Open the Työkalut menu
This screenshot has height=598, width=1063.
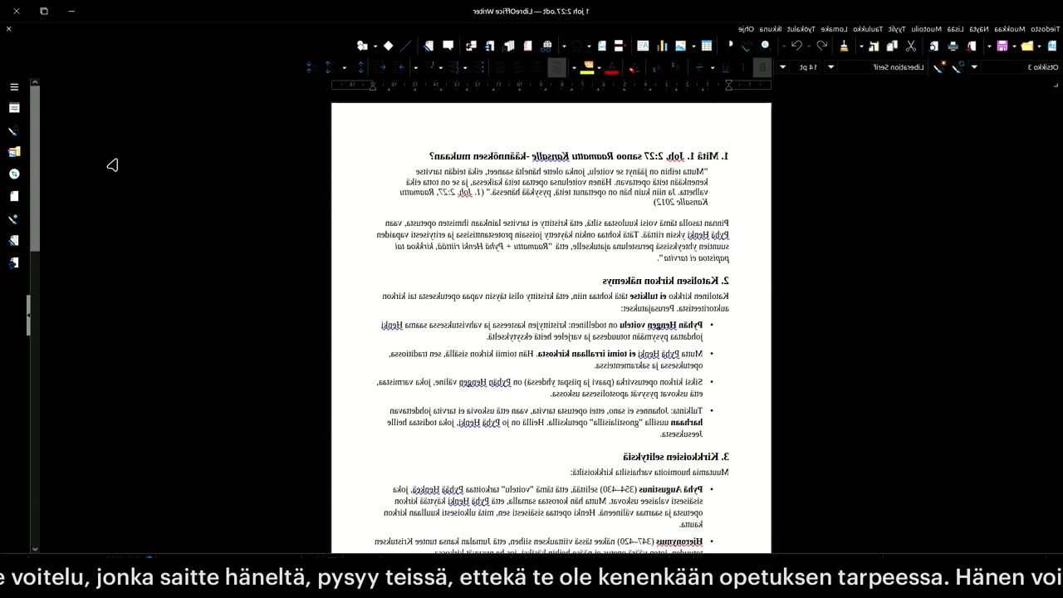point(801,28)
